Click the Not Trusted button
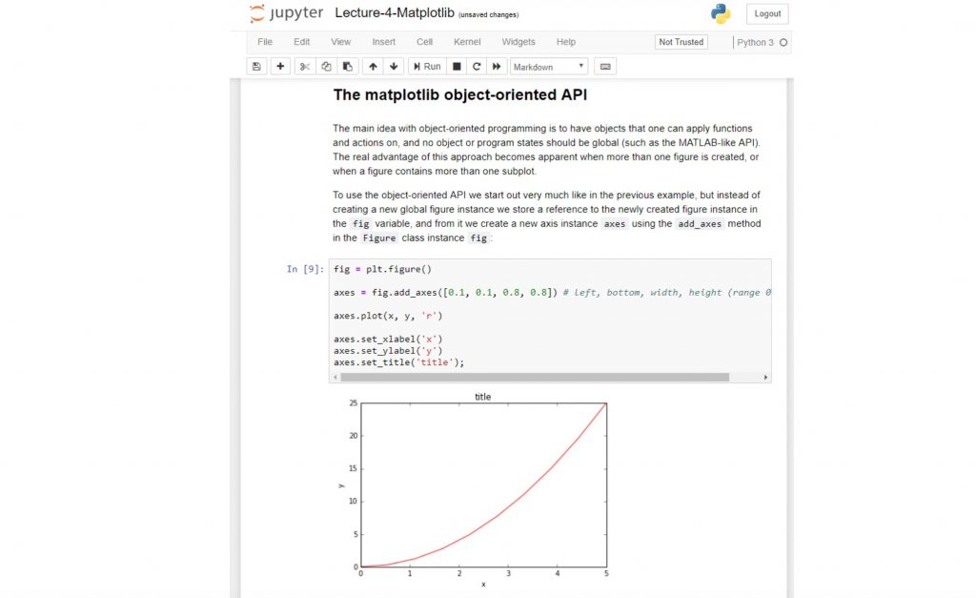This screenshot has width=976, height=598. [x=681, y=42]
